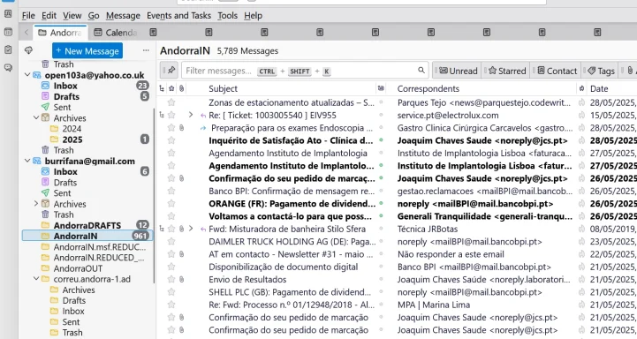Select the AndorraIN.REDUCED folder
637x339 pixels.
tap(87, 258)
